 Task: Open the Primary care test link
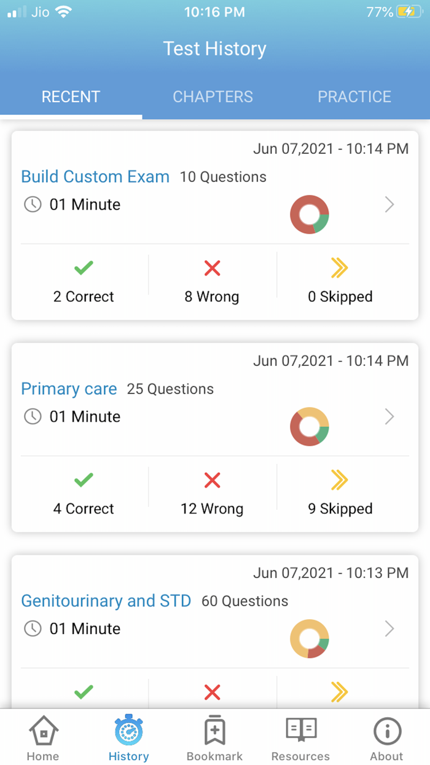[x=69, y=389]
